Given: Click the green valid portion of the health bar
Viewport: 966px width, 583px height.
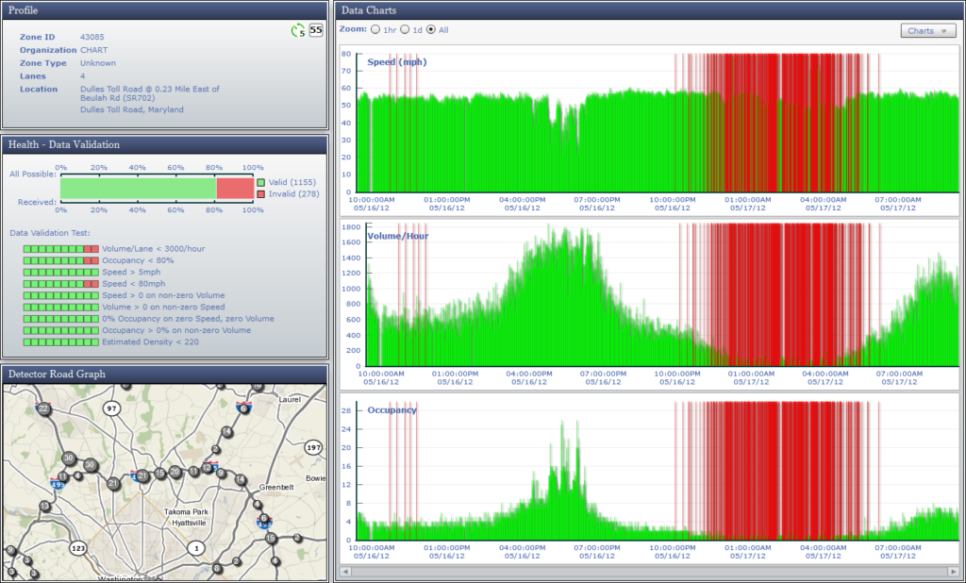Looking at the screenshot, I should tap(138, 188).
